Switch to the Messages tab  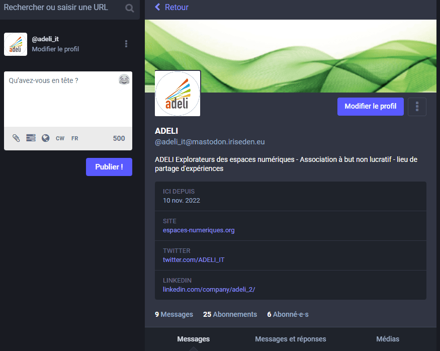[193, 339]
